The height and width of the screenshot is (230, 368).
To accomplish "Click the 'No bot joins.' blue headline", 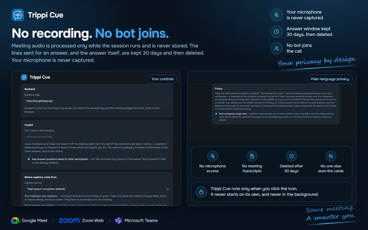I will click(x=132, y=33).
